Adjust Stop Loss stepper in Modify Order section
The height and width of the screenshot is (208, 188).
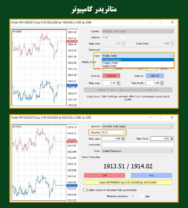click(x=118, y=83)
